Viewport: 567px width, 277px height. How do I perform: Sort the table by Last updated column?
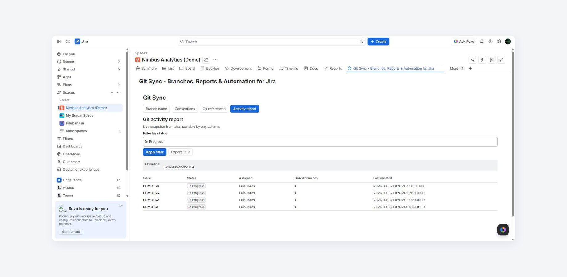(382, 178)
